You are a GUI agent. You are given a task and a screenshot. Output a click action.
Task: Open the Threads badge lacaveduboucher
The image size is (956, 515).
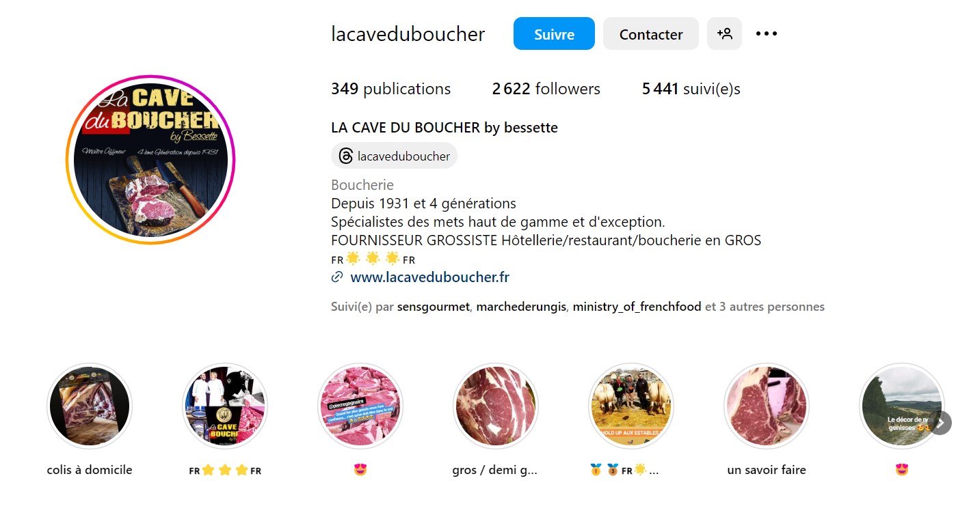click(x=394, y=156)
